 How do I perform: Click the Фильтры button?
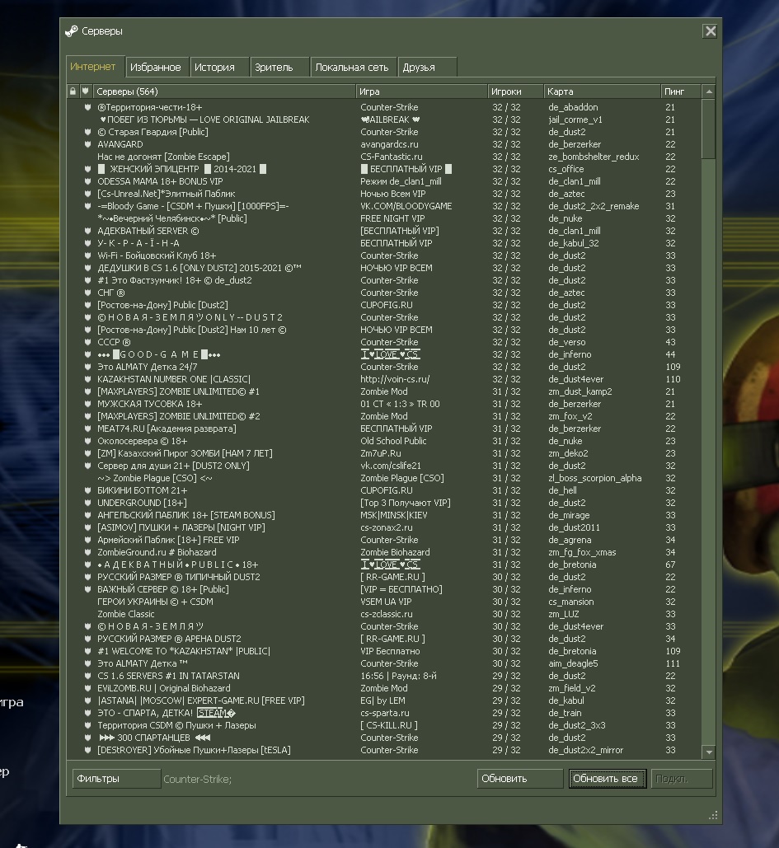(116, 778)
